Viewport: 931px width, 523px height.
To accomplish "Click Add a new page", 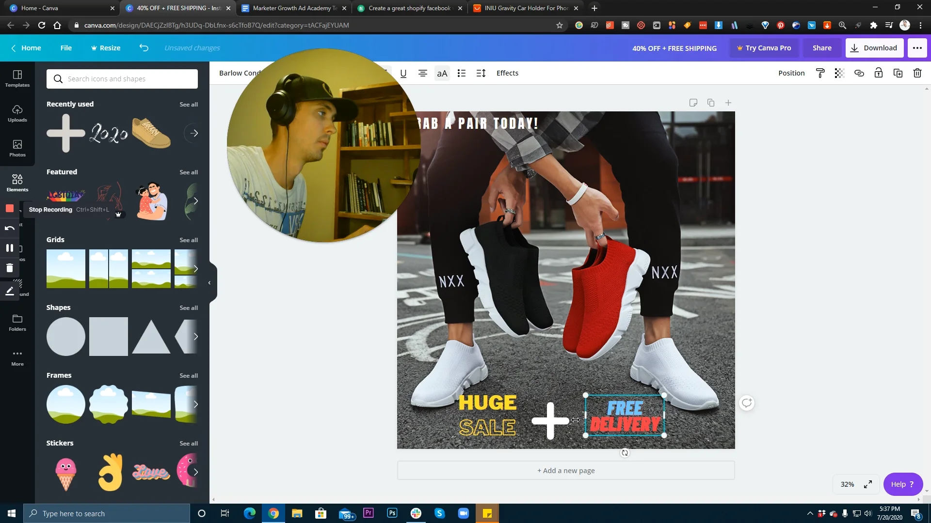I will [566, 471].
